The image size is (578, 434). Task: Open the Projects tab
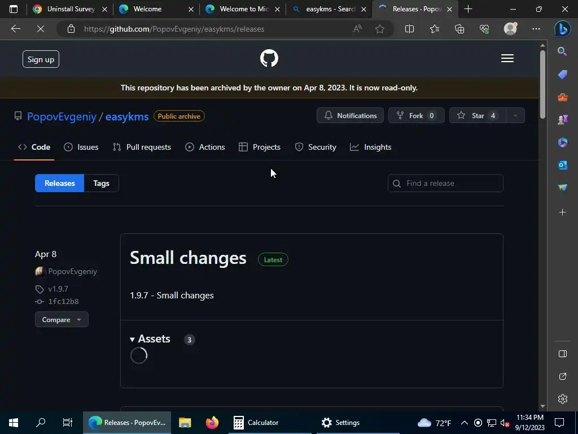tap(260, 147)
